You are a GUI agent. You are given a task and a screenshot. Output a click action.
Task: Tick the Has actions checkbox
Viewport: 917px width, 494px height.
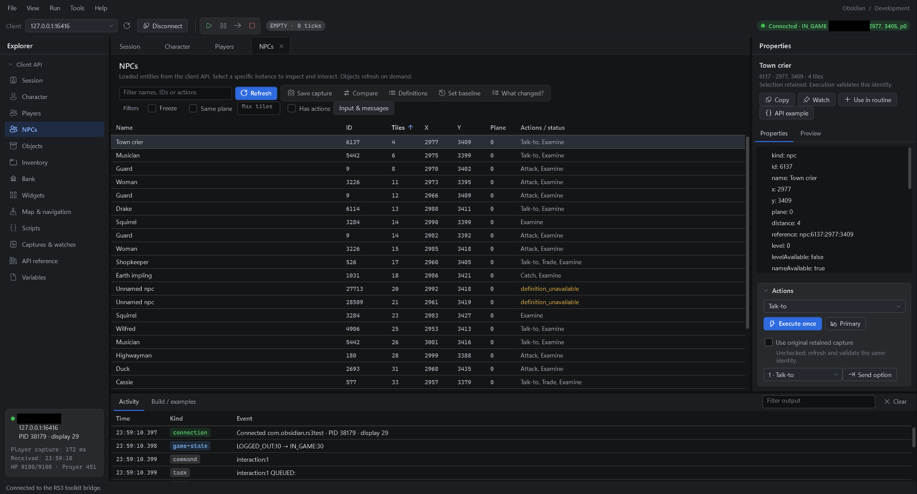tap(292, 108)
